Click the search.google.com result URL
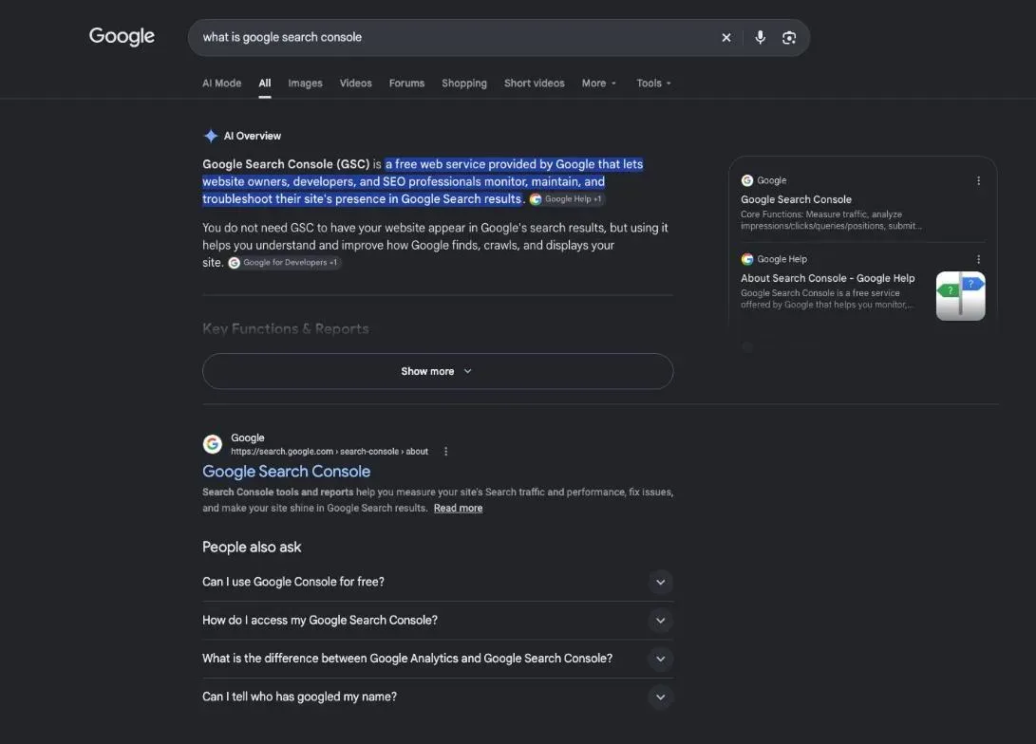 (x=330, y=452)
